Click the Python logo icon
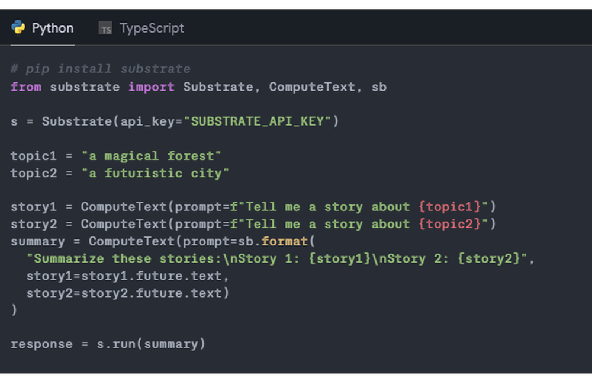The height and width of the screenshot is (387, 592). click(18, 27)
